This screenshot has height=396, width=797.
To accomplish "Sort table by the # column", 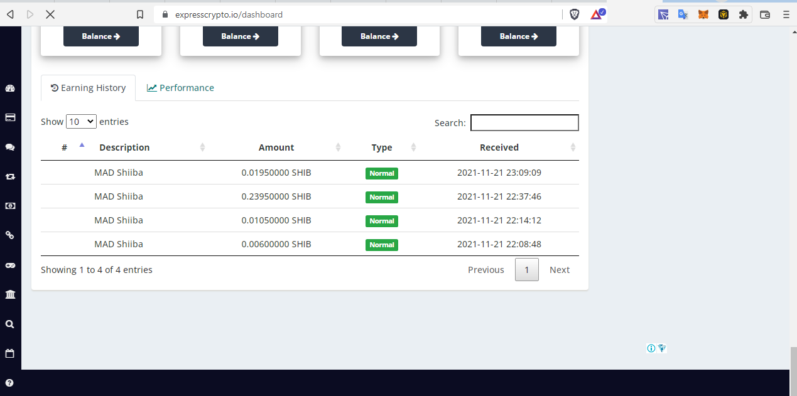I will point(65,147).
